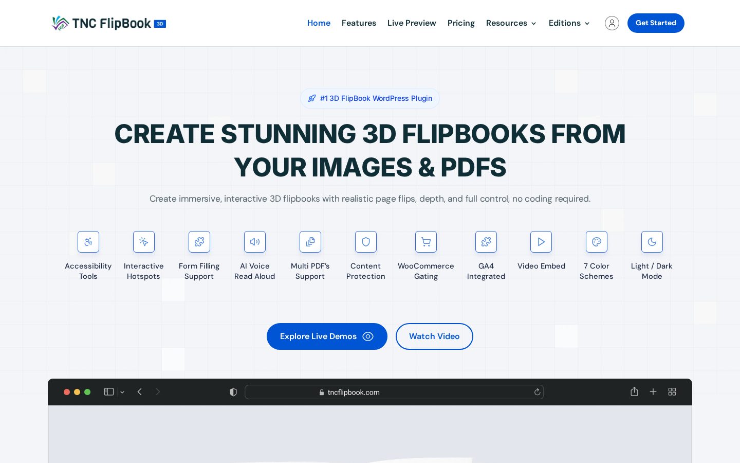Click the Form Filling Support label
The height and width of the screenshot is (463, 740).
199,271
